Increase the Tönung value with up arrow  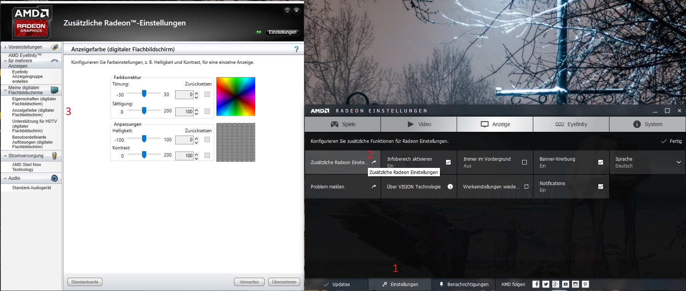pos(197,93)
